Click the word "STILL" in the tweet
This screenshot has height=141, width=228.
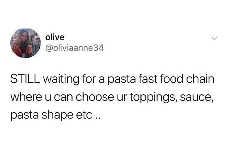pyautogui.click(x=25, y=79)
